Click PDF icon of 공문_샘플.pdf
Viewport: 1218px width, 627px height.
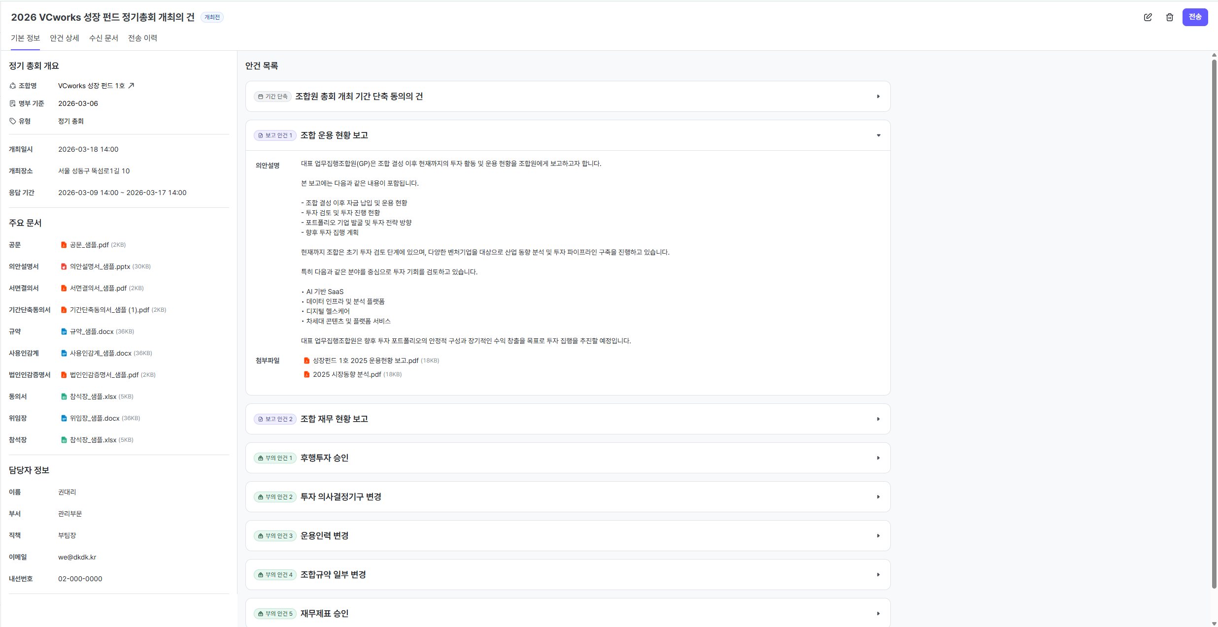coord(64,245)
